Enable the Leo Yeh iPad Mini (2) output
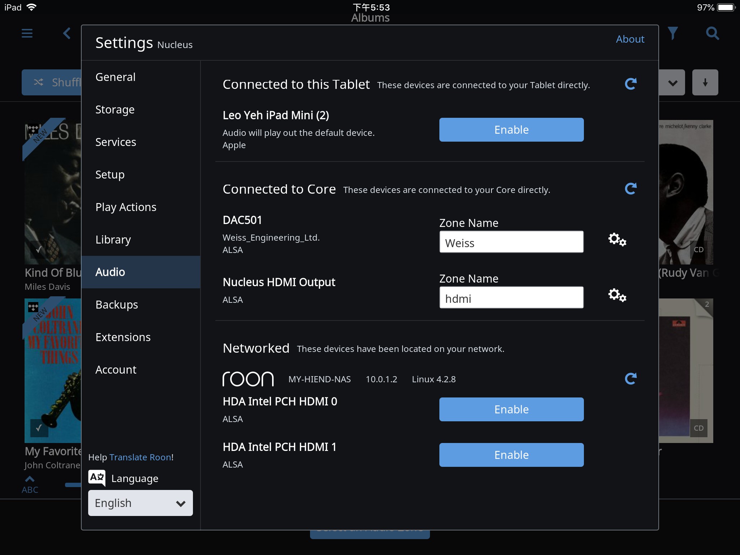This screenshot has height=555, width=740. pyautogui.click(x=511, y=130)
